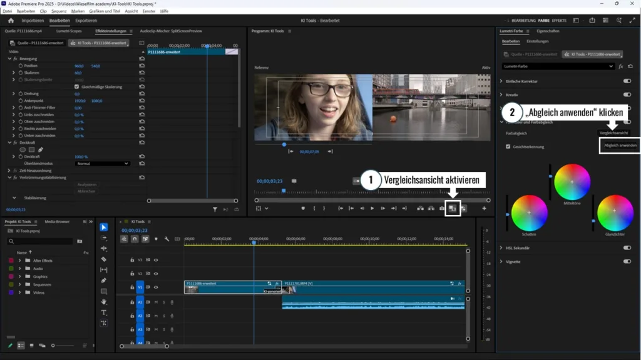Pick the Hand tool
The image size is (641, 360).
pos(104,302)
